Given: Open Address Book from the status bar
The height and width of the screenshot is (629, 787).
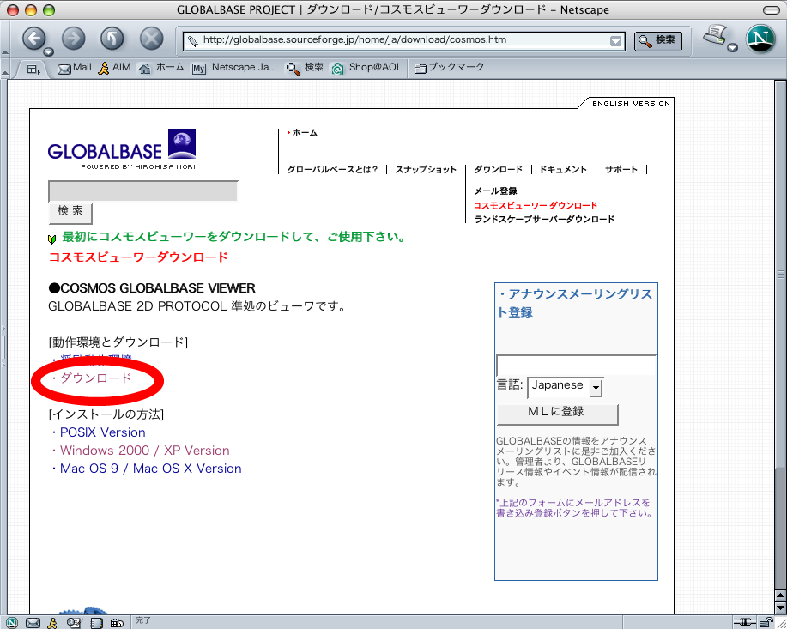Looking at the screenshot, I should 96,622.
